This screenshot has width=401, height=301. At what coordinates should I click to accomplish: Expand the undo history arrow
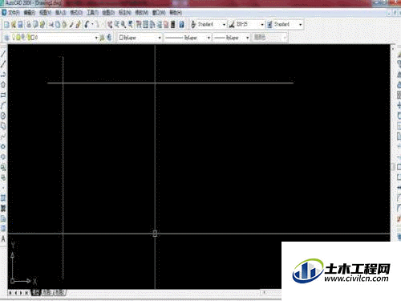click(x=92, y=25)
